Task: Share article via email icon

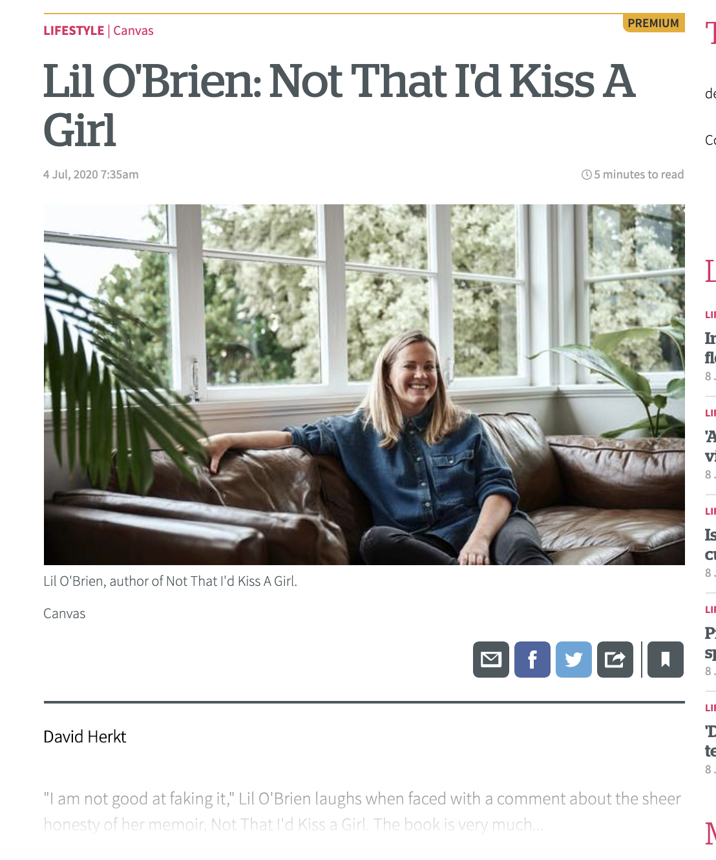Action: coord(491,660)
